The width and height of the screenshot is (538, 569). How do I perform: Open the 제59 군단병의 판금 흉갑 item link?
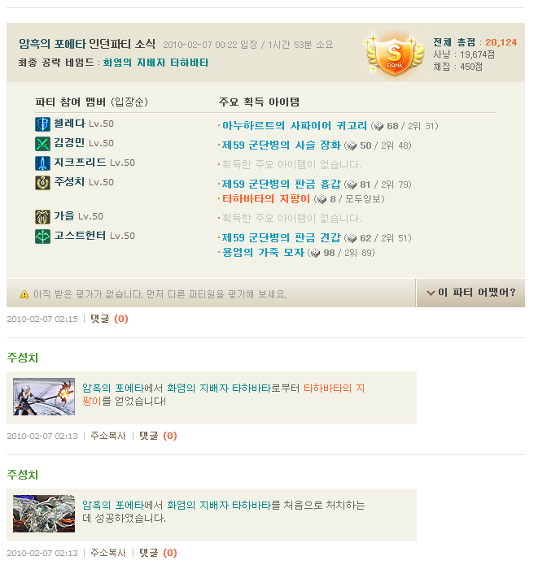282,185
